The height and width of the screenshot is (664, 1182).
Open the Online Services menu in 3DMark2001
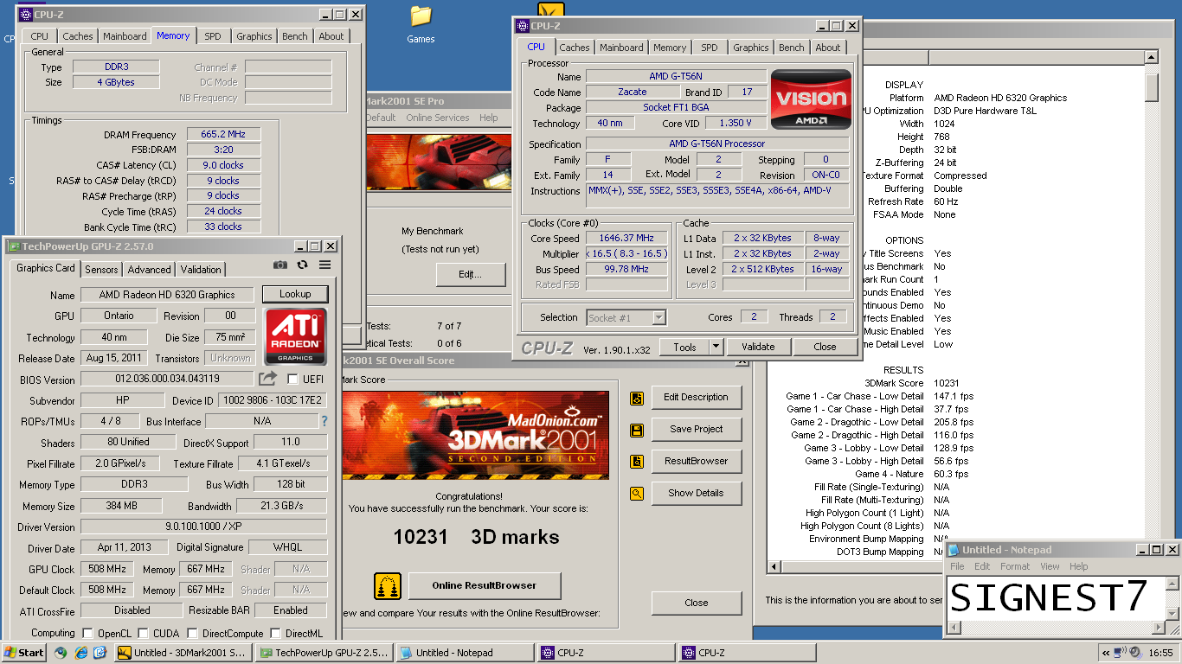click(x=437, y=118)
